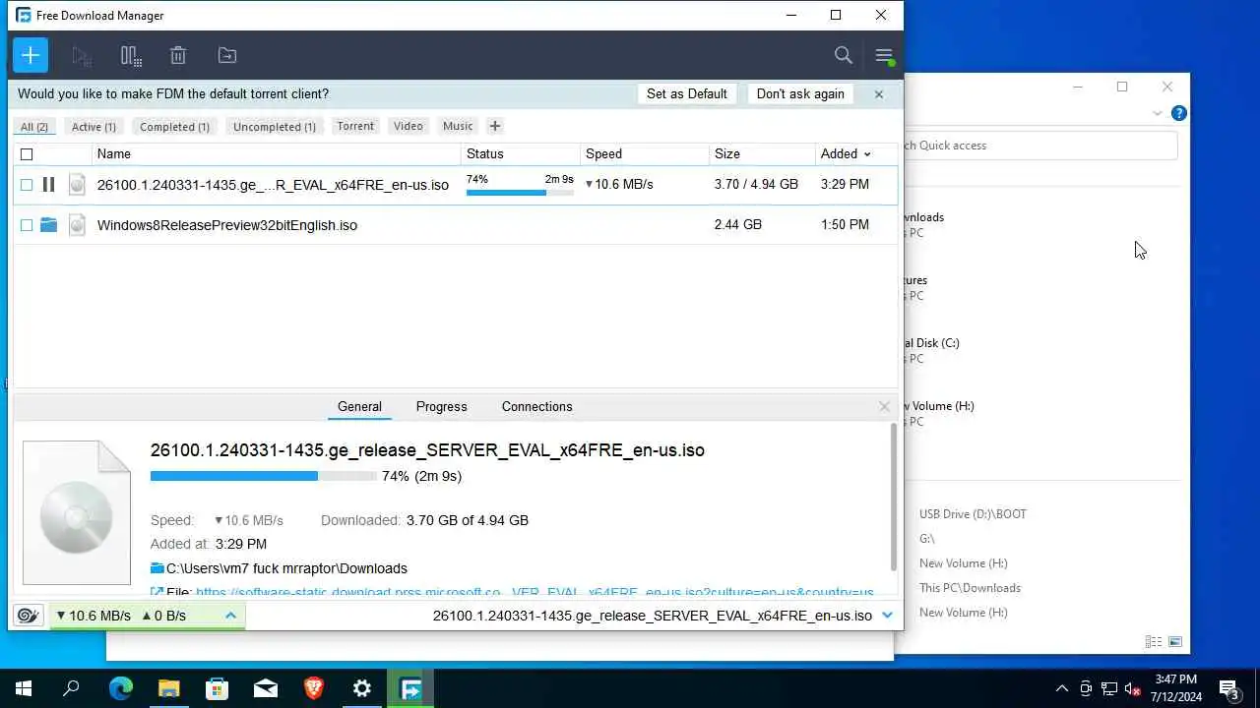
Task: Click the external link icon beside File
Action: 157,593
